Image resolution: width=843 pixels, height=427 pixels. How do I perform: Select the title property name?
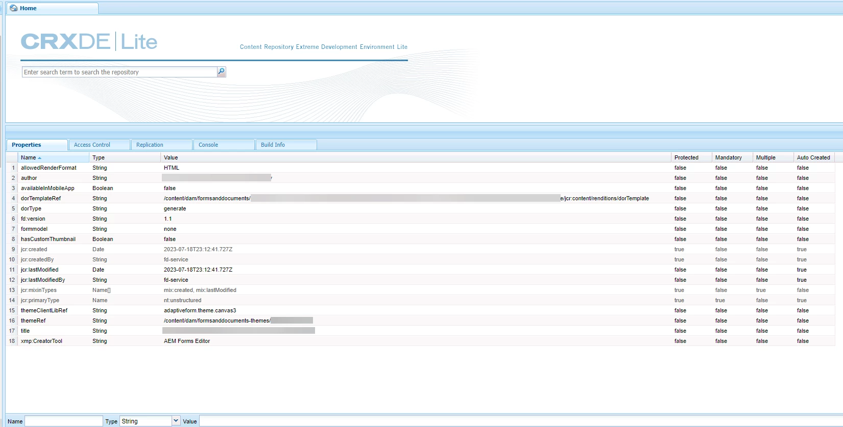[x=25, y=331]
